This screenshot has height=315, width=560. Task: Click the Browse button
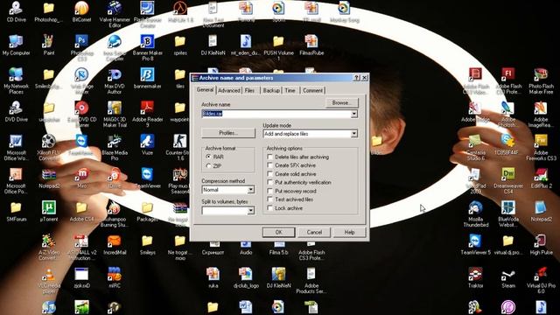341,103
